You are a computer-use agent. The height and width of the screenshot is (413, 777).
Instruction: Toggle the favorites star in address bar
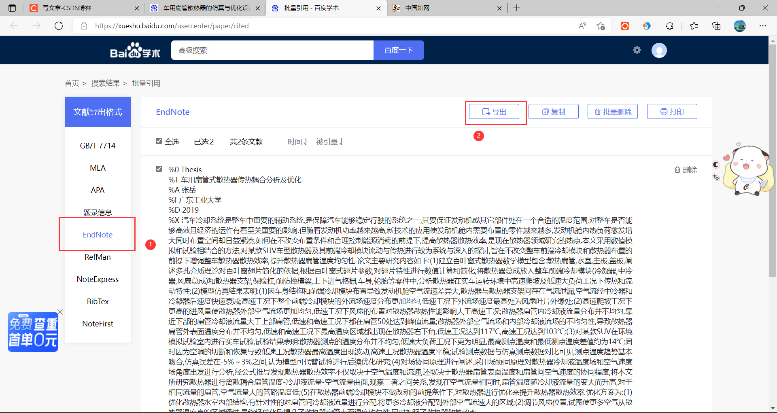click(x=601, y=25)
